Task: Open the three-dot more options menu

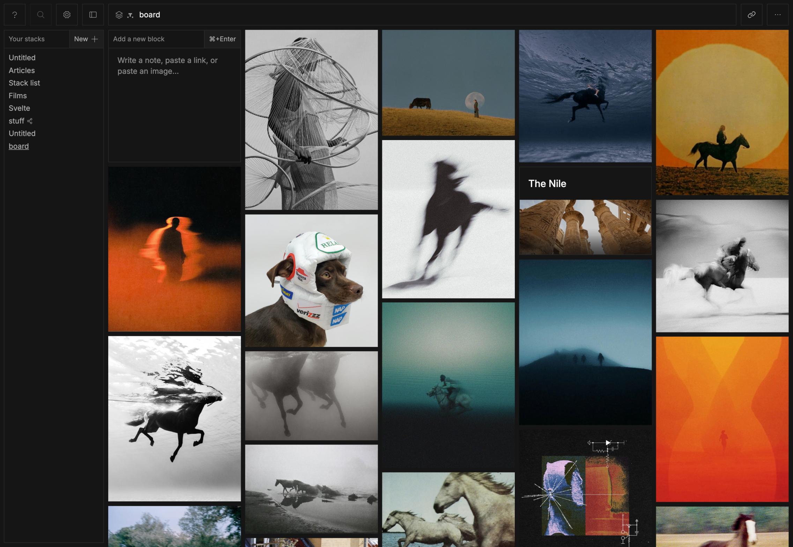Action: pos(777,15)
